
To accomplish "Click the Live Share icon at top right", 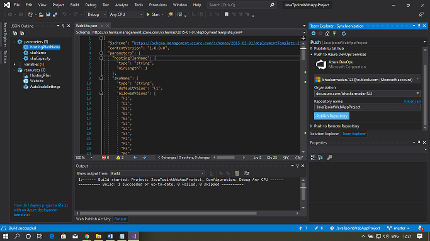I will pos(421,14).
